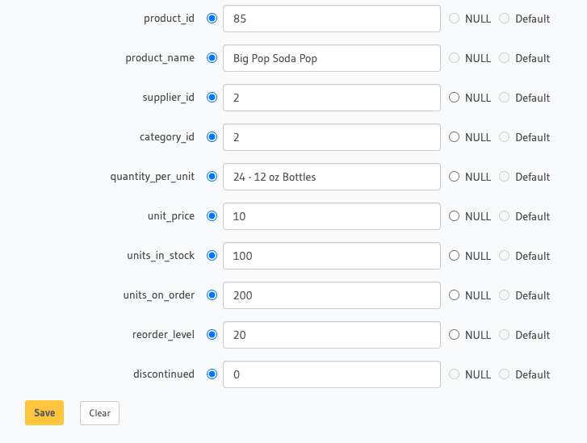The image size is (587, 443).
Task: Focus the units_in_stock field
Action: [331, 256]
